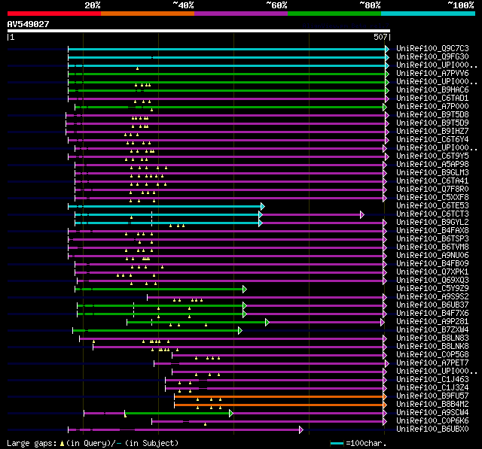The image size is (482, 449).
Task: Select hit label UniRef100_A9P281
Action: pyautogui.click(x=432, y=322)
